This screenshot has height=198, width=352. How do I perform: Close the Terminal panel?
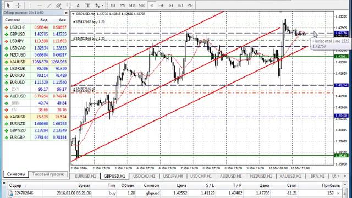[x=4, y=183]
